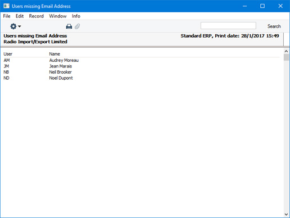Image resolution: width=290 pixels, height=218 pixels.
Task: Open the File menu
Action: [x=7, y=16]
